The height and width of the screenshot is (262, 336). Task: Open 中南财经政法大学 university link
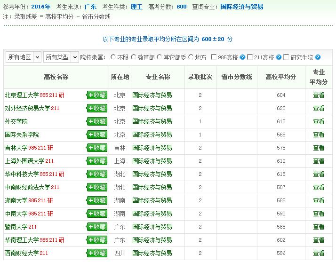(27, 187)
